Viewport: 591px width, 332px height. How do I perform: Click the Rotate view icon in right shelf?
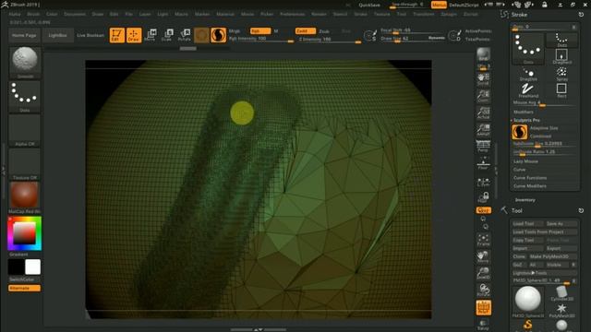483,290
